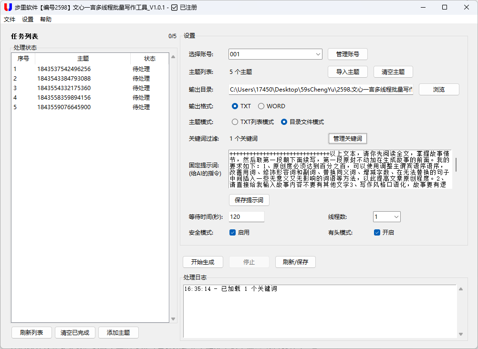The image size is (478, 349).
Task: Select task row 1843554332175360
Action: [x=90, y=88]
